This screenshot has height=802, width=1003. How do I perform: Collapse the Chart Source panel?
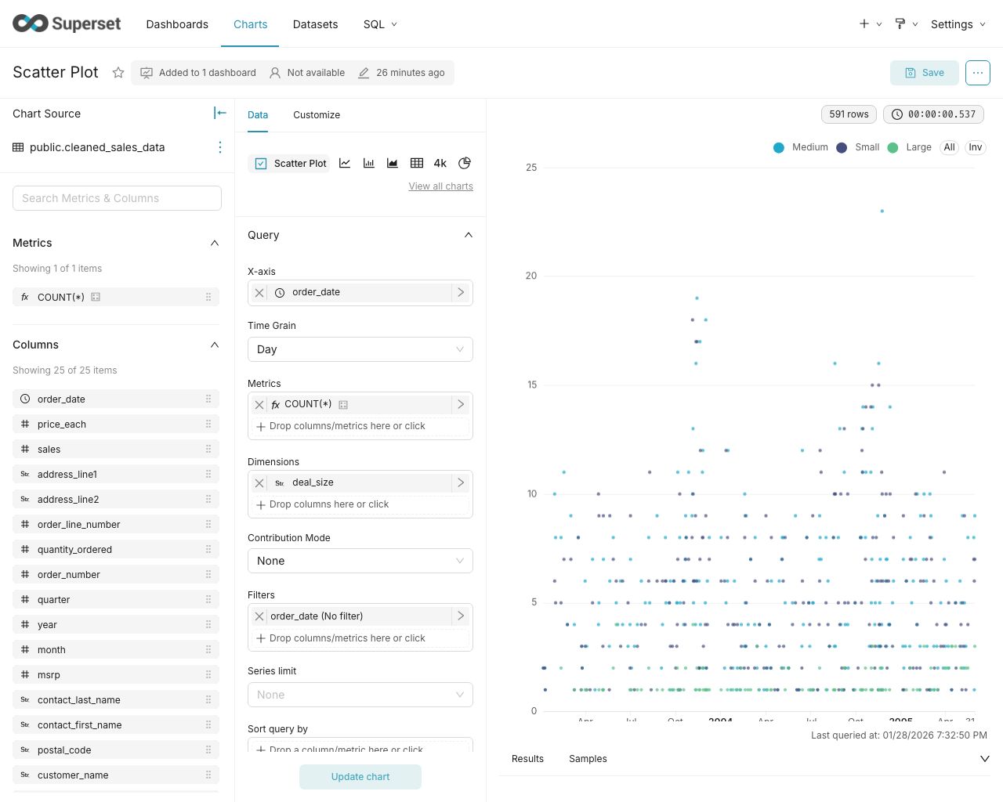tap(220, 114)
